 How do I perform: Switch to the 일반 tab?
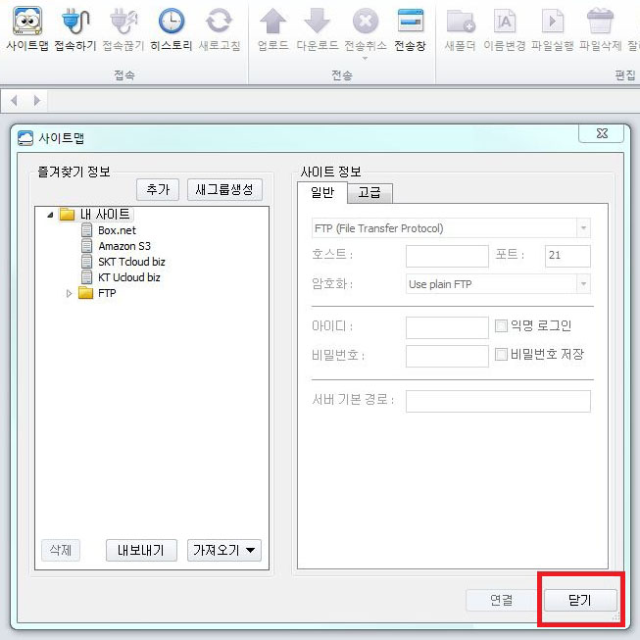(x=322, y=192)
